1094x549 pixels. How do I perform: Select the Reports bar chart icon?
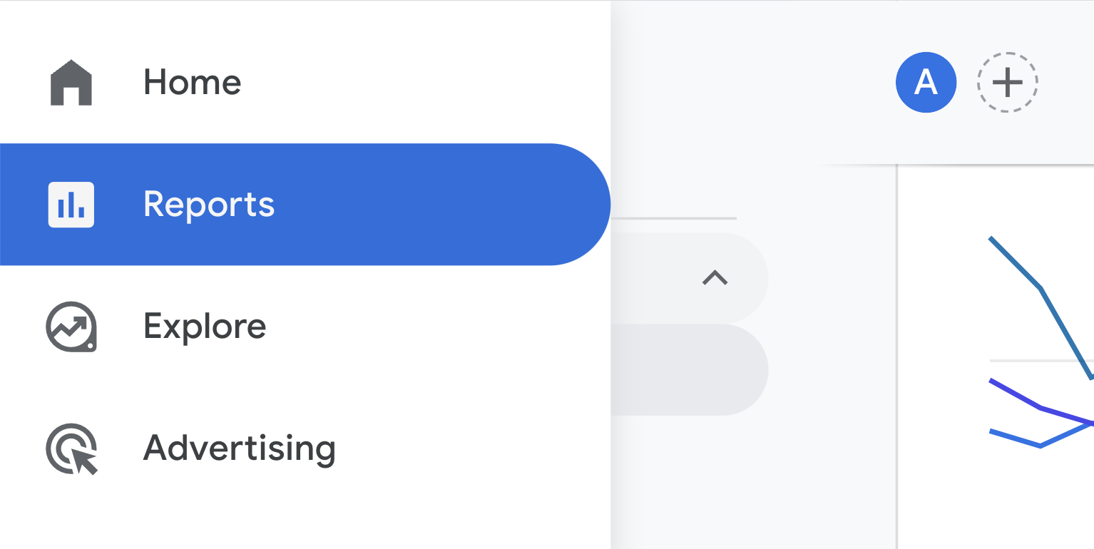pos(71,204)
